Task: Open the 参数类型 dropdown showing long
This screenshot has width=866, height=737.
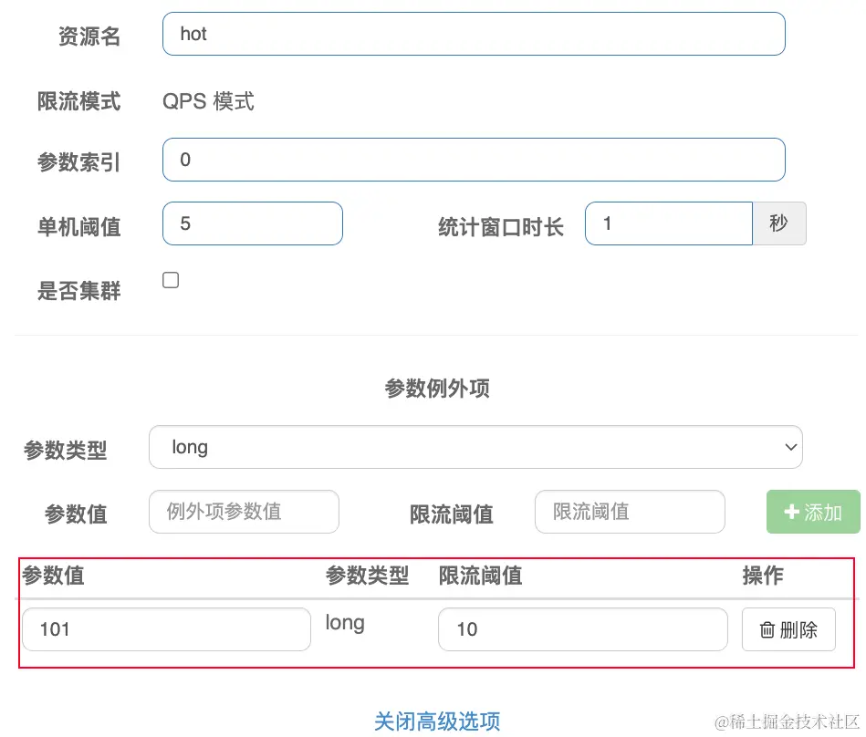Action: [x=475, y=447]
